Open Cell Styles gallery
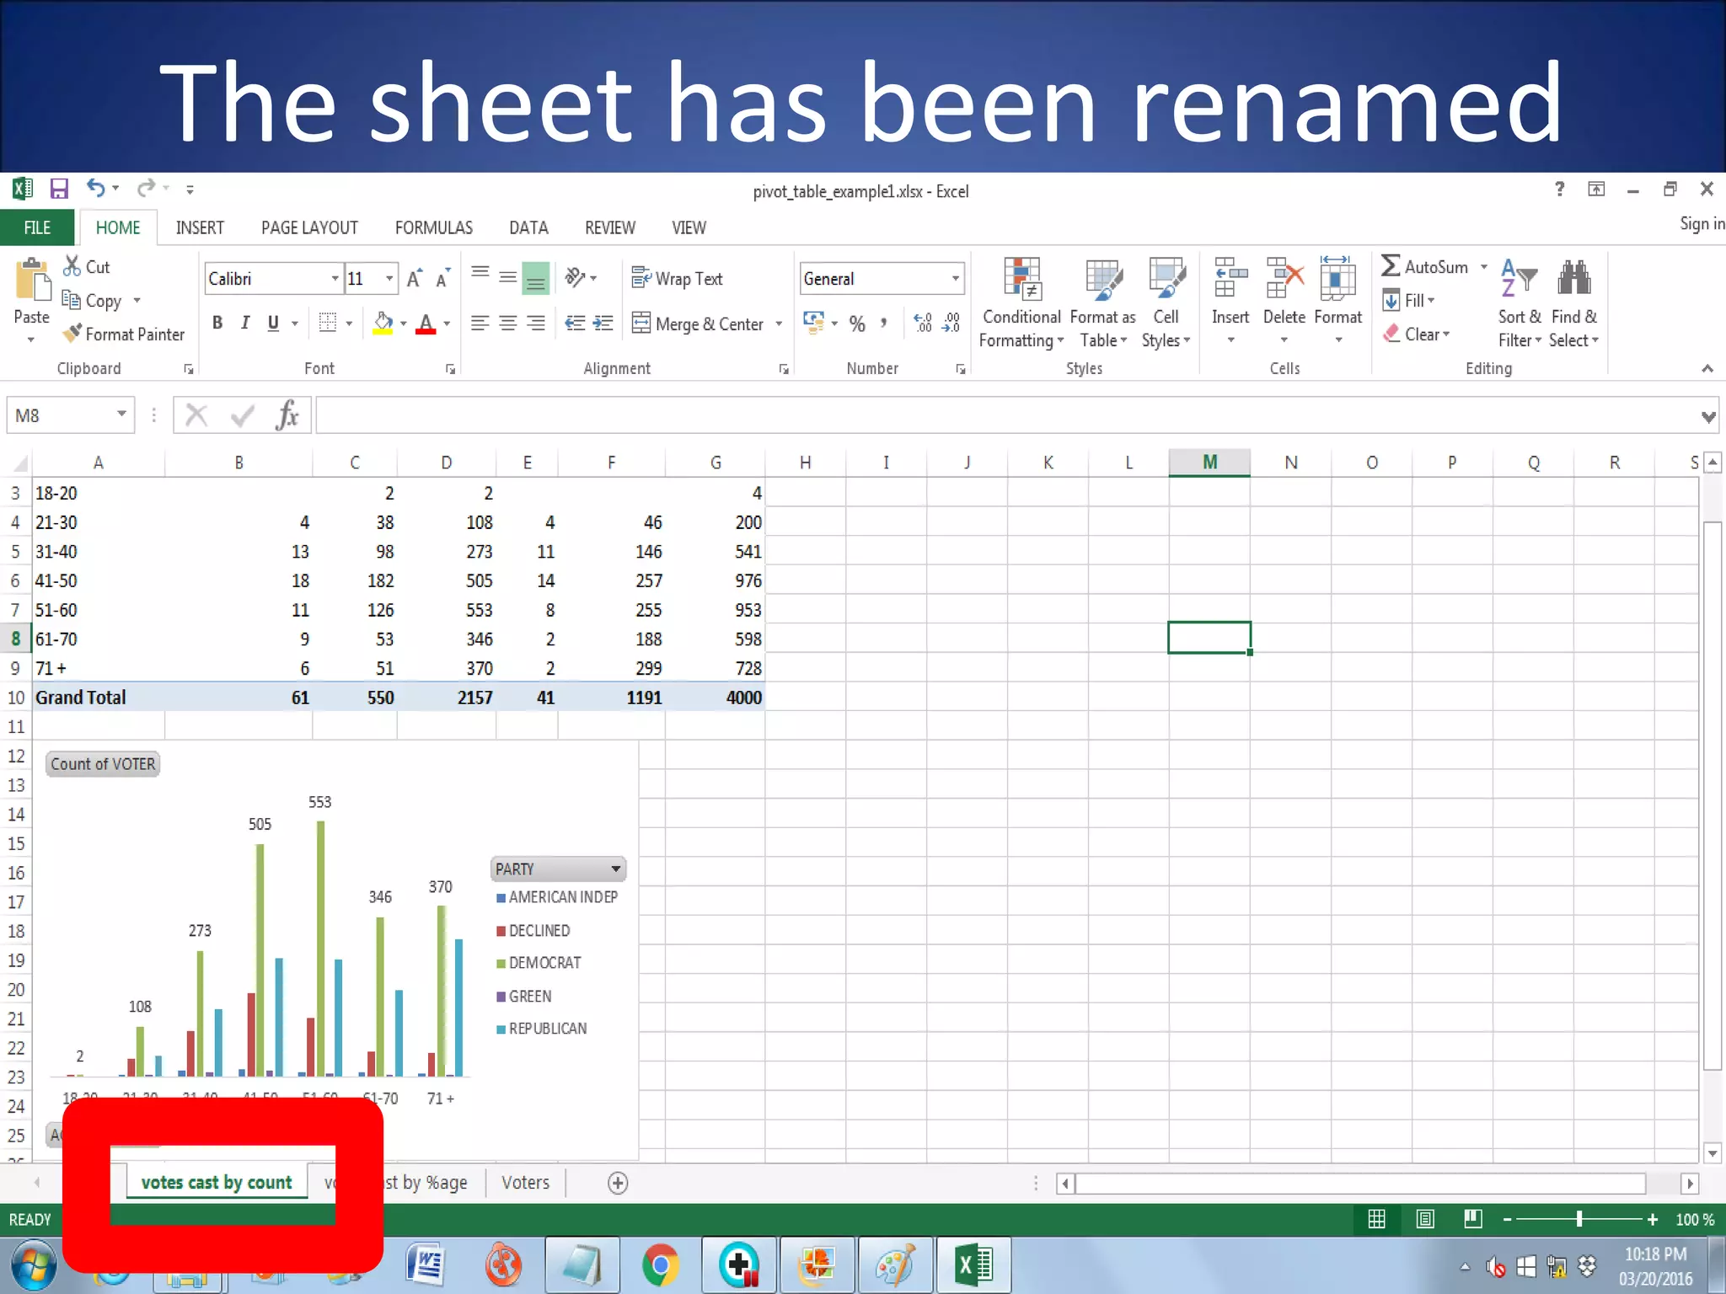1726x1294 pixels. [x=1166, y=303]
